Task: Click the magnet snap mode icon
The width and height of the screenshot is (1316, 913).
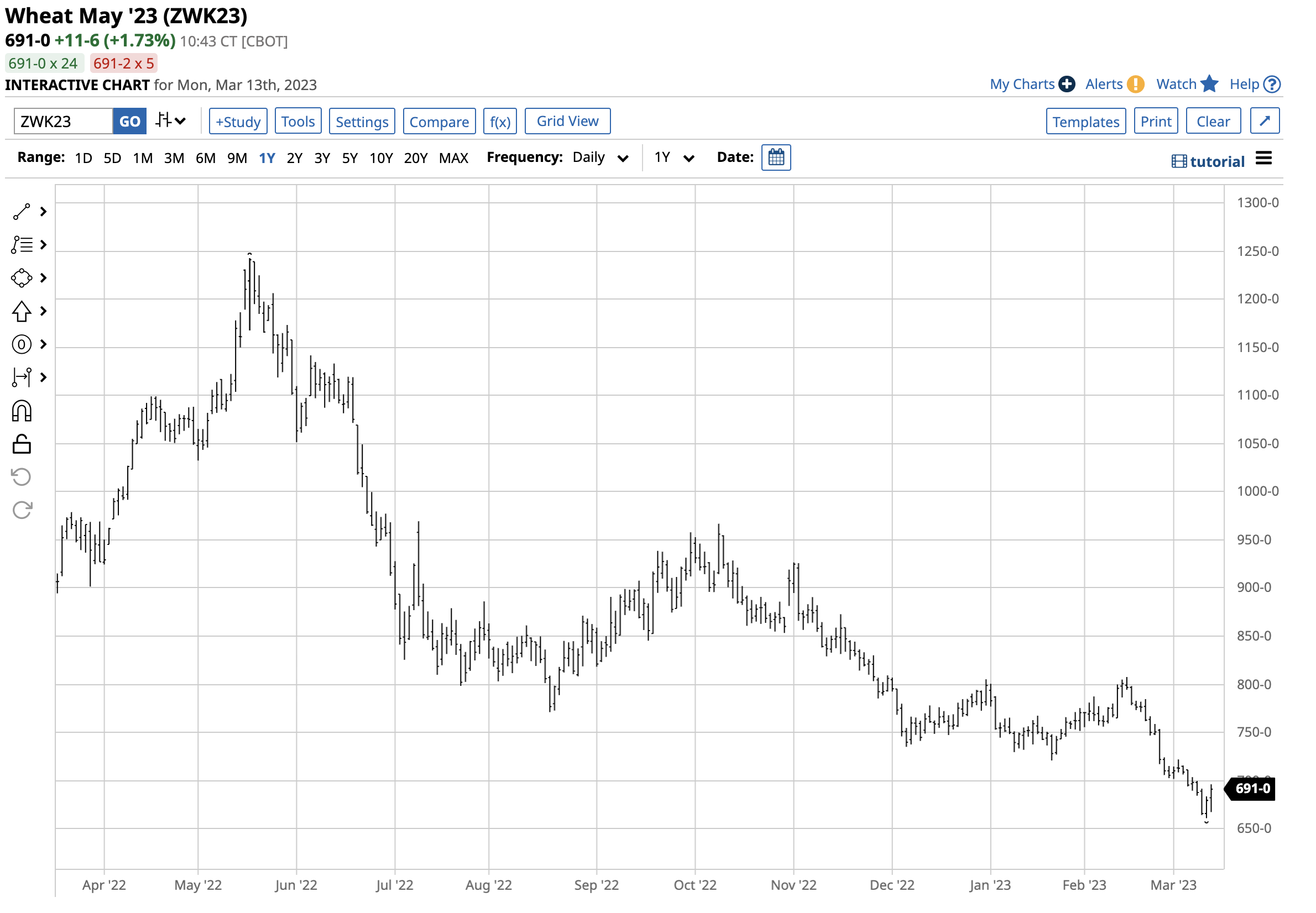Action: [x=22, y=412]
